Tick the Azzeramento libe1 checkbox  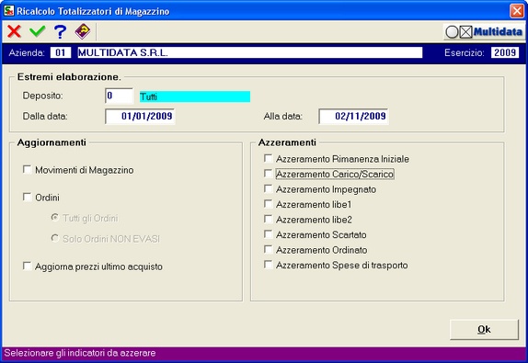[x=268, y=204]
